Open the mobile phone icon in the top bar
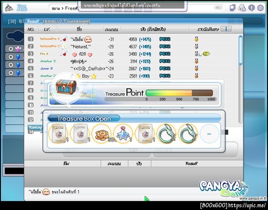Viewport: 268px width, 210px height. click(x=232, y=8)
